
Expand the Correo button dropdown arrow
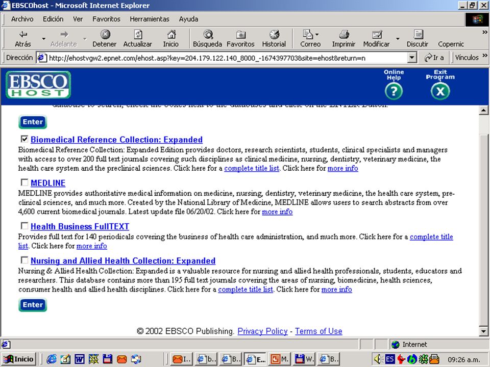pyautogui.click(x=317, y=34)
